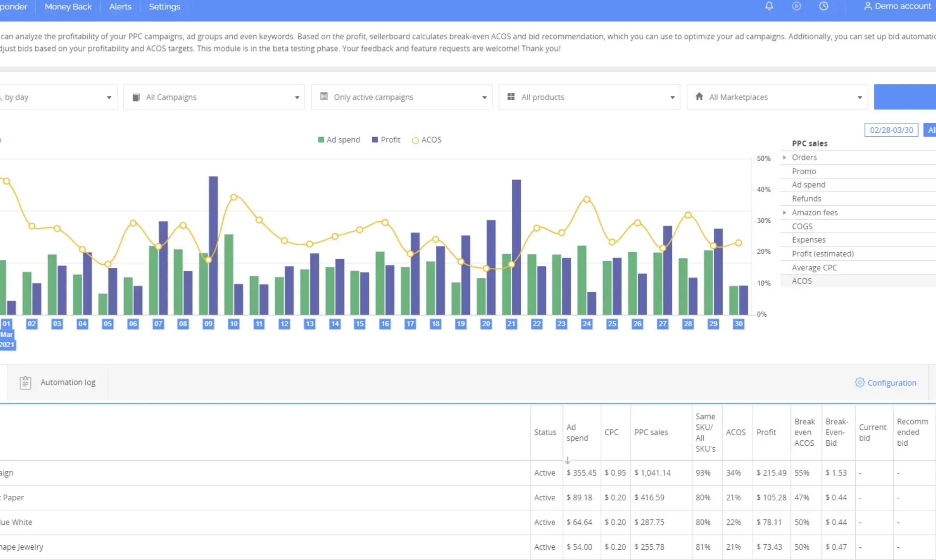Click the notification bell icon
Image resolution: width=936 pixels, height=560 pixels.
click(769, 6)
